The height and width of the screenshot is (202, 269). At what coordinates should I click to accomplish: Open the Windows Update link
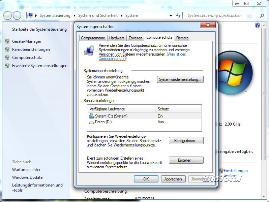tap(27, 177)
